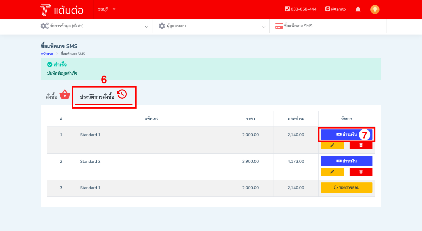422x231 pixels.
Task: Click the แพ็คเกจ column header
Action: (152, 119)
